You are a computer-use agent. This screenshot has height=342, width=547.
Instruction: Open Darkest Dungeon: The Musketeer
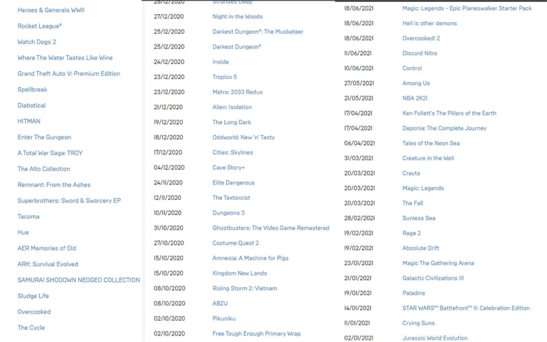pyautogui.click(x=258, y=32)
